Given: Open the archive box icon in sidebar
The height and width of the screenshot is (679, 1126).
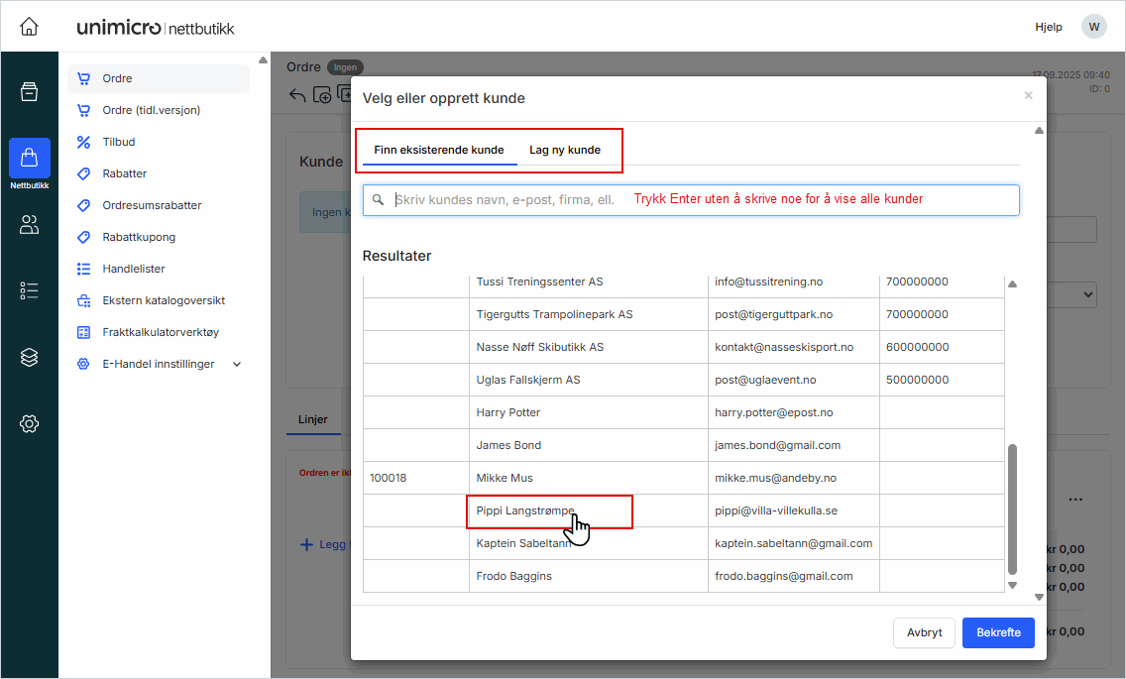Looking at the screenshot, I should 29,92.
